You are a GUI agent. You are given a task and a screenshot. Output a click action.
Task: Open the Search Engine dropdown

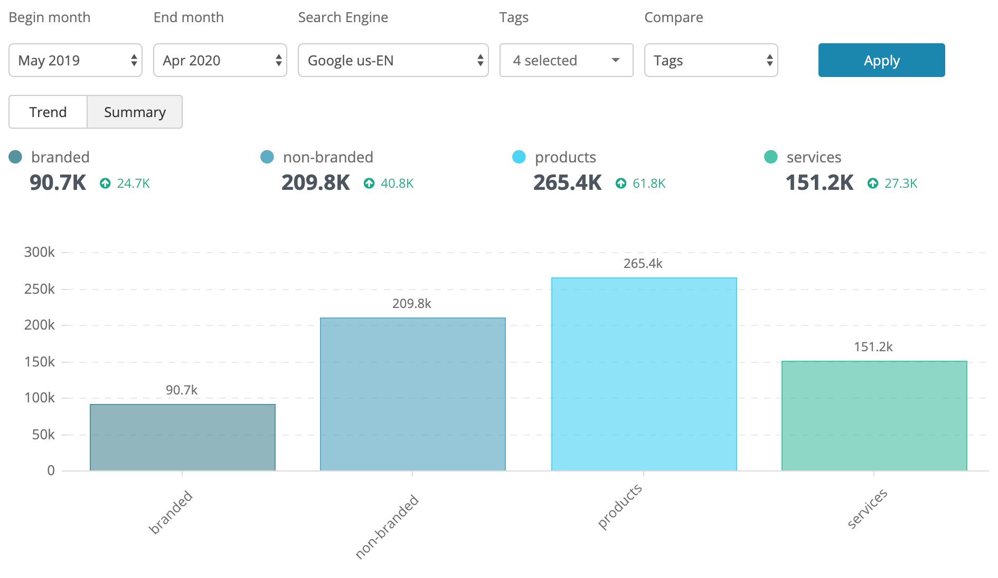[393, 60]
